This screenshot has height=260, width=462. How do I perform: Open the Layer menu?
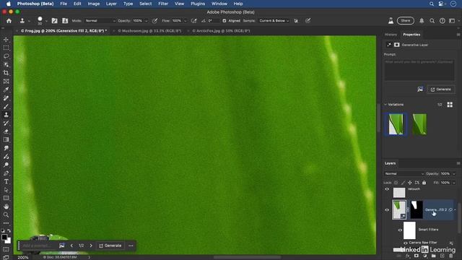pos(111,4)
